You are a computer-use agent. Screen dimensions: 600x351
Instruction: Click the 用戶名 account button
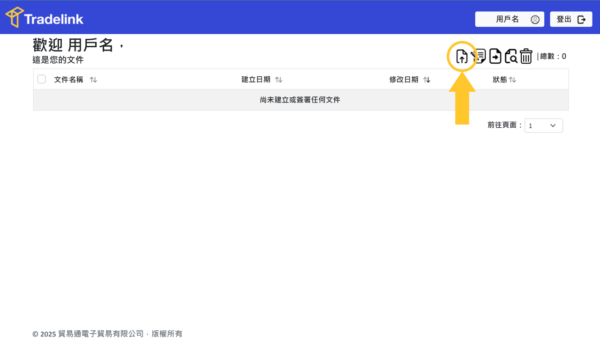pyautogui.click(x=509, y=19)
